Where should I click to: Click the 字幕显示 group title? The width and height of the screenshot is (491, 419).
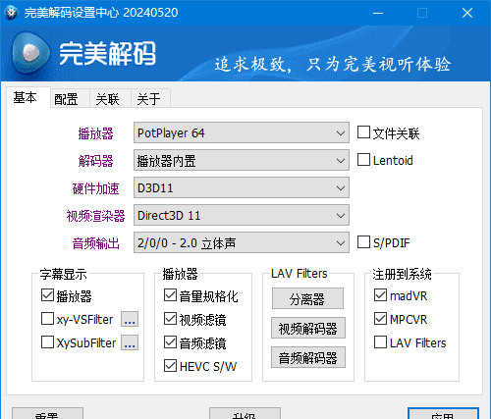click(63, 274)
